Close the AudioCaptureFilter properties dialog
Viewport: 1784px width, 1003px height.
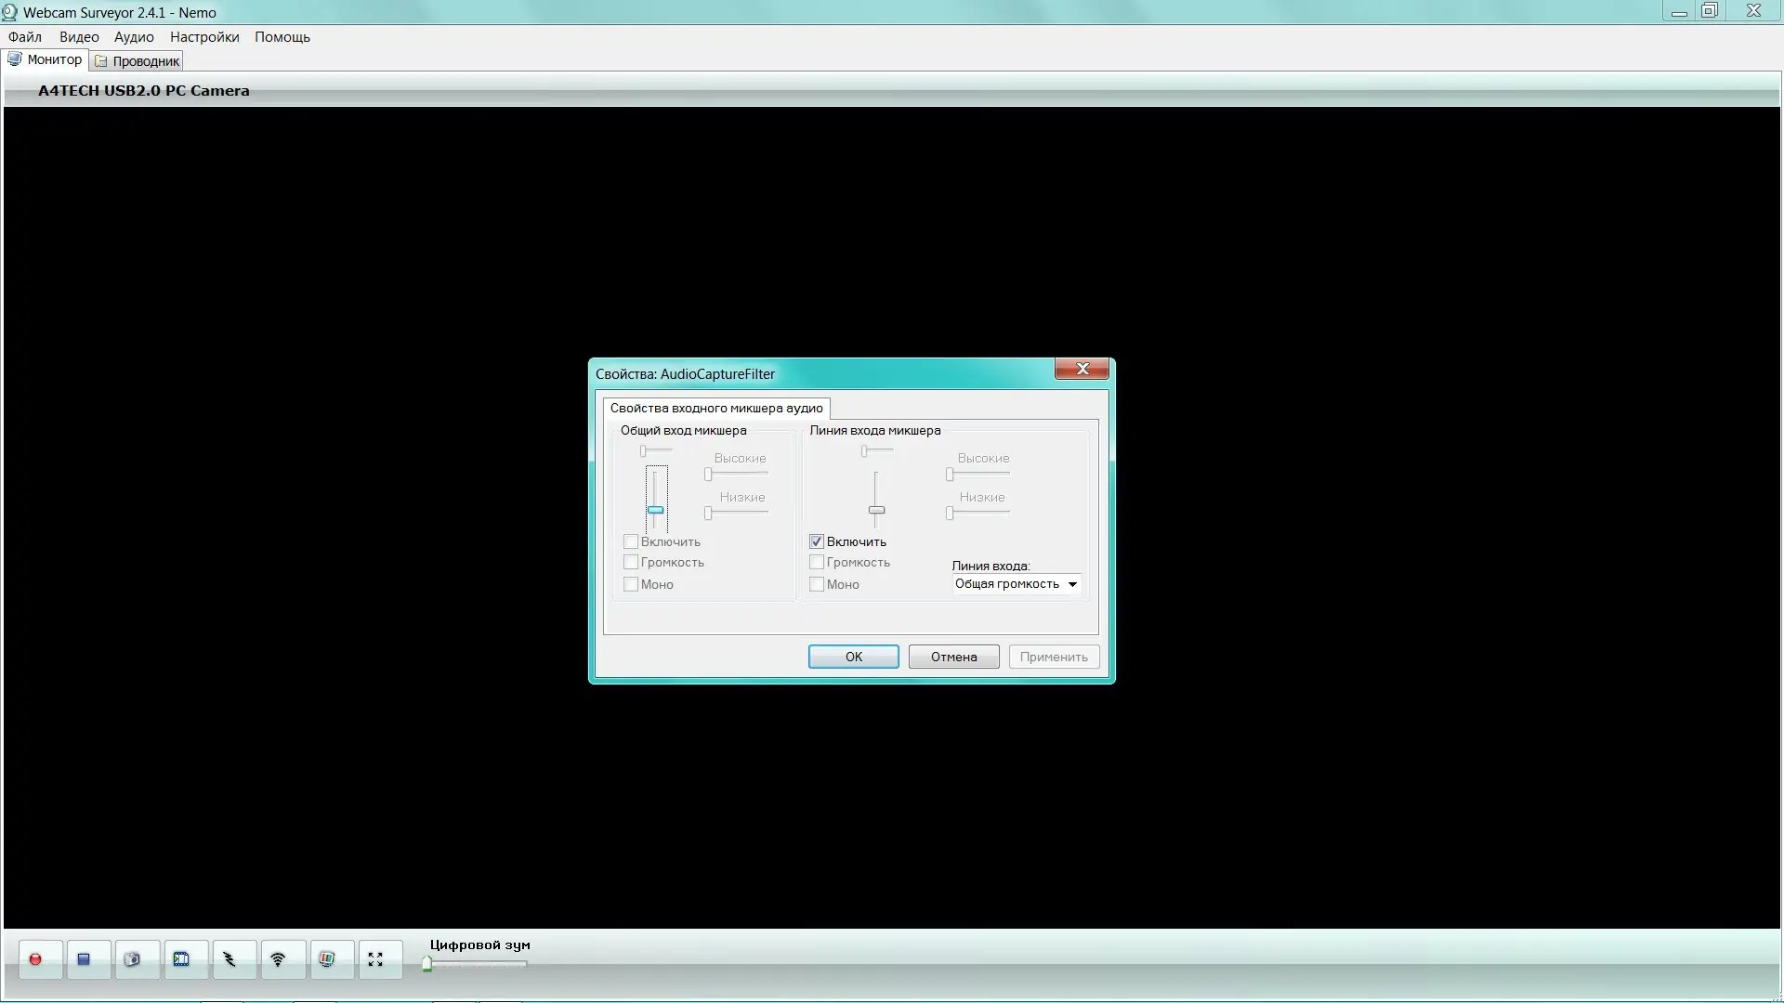(x=1082, y=369)
